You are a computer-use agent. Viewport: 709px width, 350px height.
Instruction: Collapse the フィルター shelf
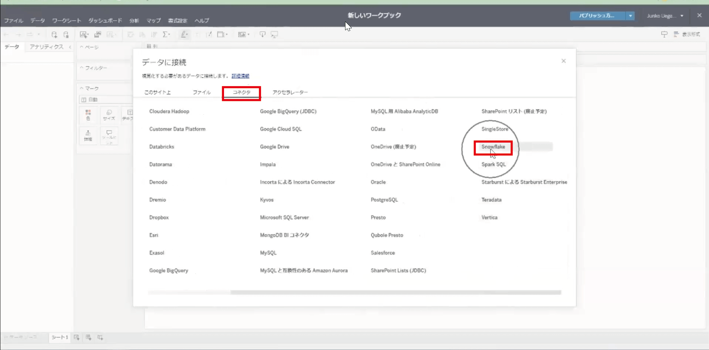(82, 68)
